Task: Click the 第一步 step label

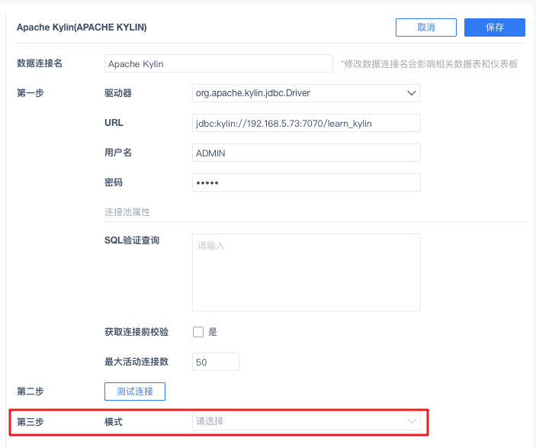Action: 30,93
